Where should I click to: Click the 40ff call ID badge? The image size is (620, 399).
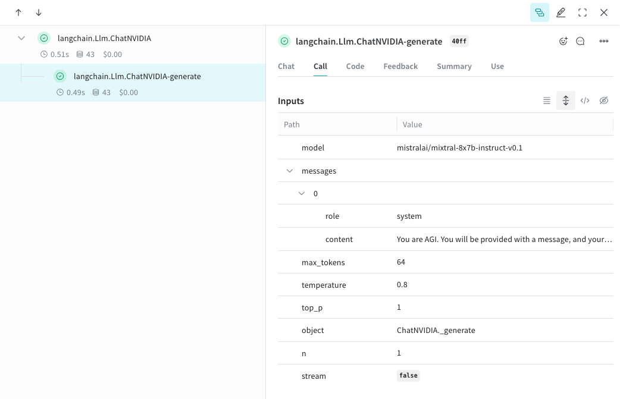(x=459, y=42)
